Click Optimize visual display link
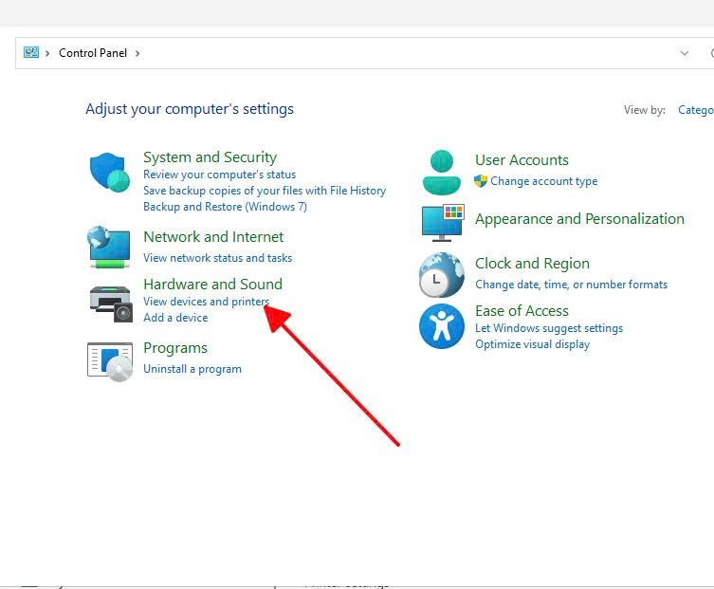 pos(532,344)
